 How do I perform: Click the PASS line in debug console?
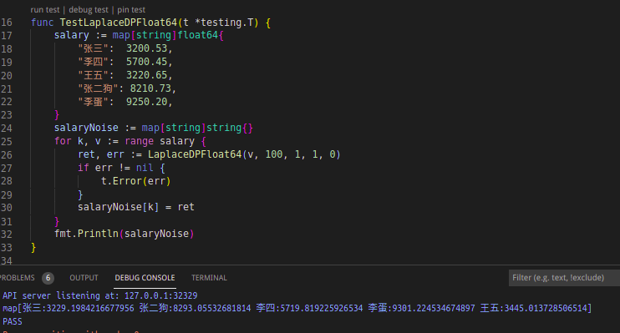point(13,321)
